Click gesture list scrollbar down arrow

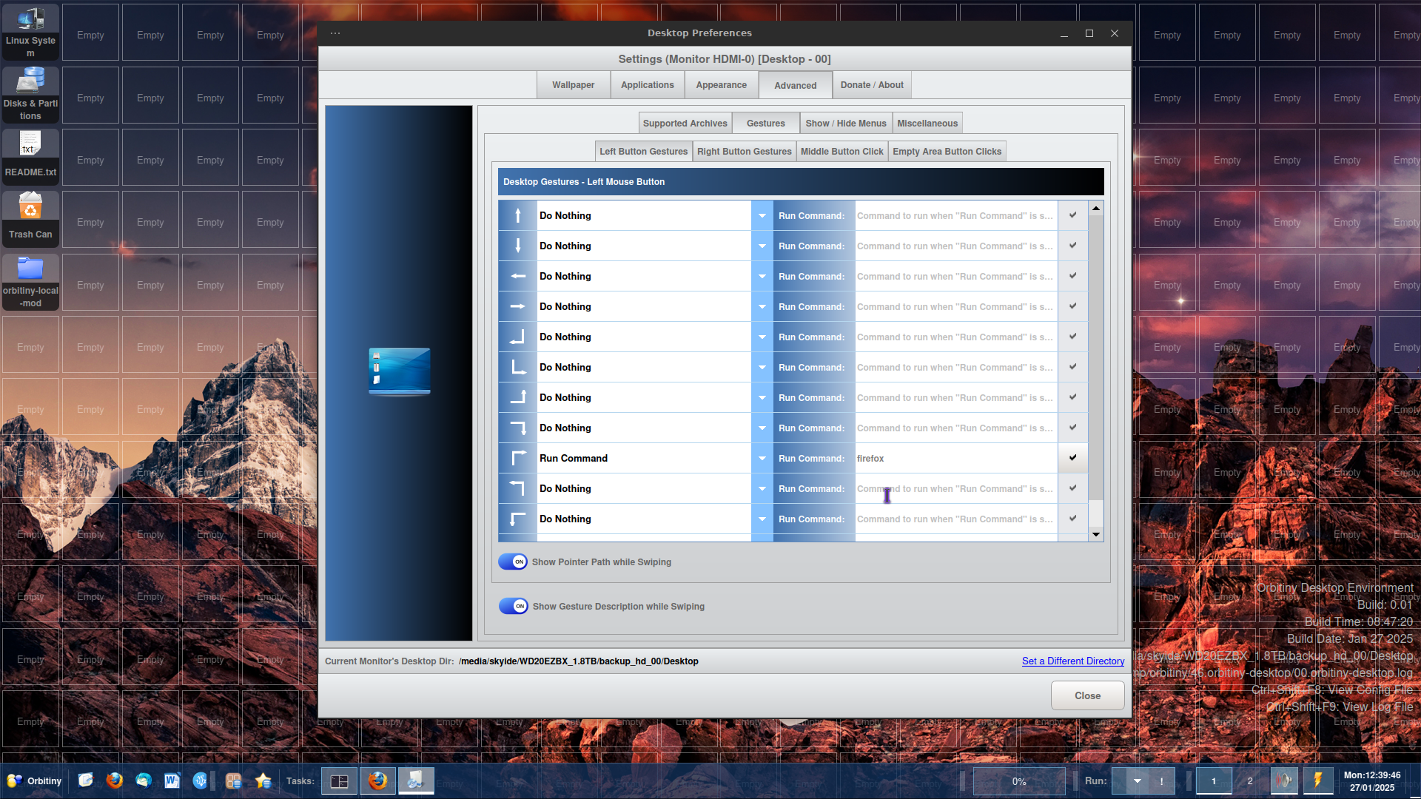coord(1096,534)
